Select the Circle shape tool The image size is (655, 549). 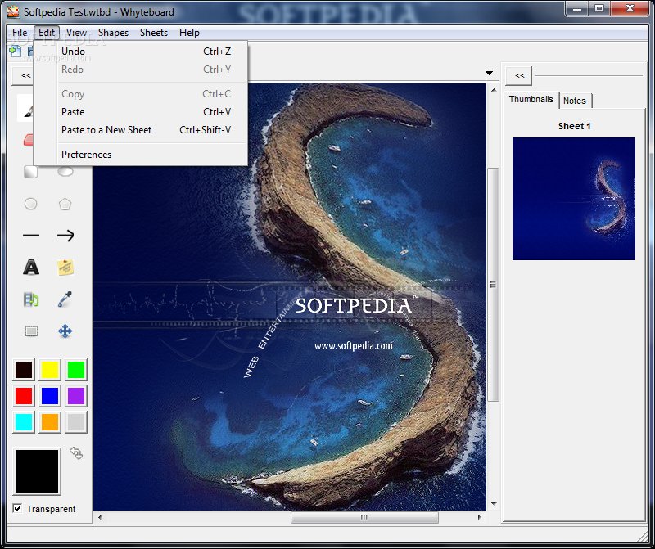30,204
